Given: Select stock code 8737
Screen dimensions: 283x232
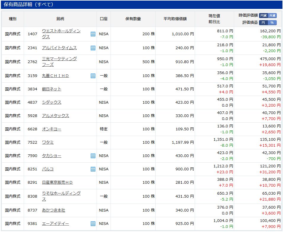Looking at the screenshot, I should (32, 210).
